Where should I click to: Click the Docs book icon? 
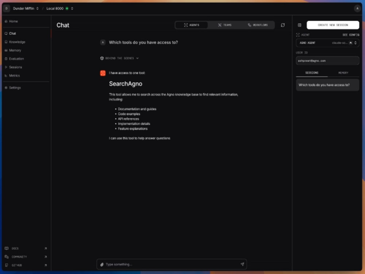click(7, 248)
